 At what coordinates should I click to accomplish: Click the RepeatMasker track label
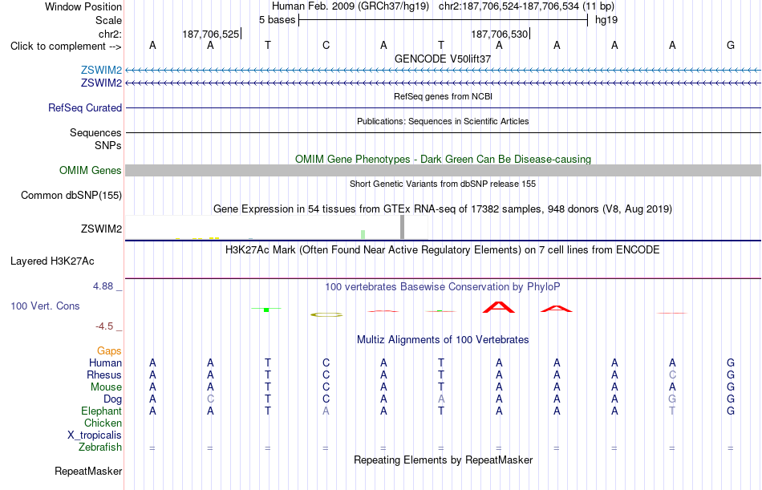coord(88,471)
